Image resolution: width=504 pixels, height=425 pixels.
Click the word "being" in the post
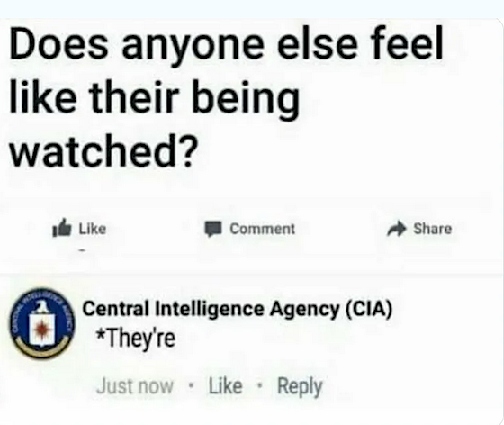coord(246,100)
